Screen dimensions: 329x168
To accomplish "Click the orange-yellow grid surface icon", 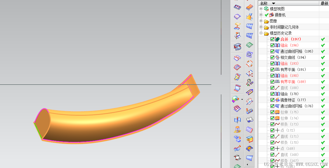I will (249, 7).
